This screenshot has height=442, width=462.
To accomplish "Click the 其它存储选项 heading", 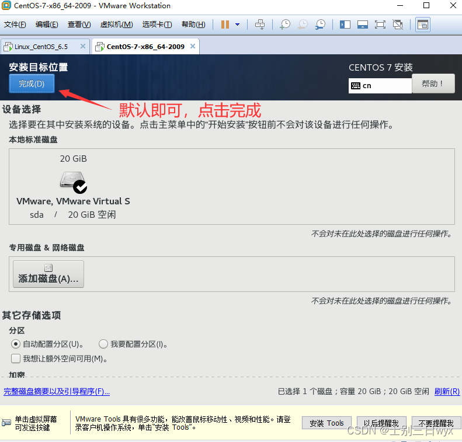I will (32, 315).
